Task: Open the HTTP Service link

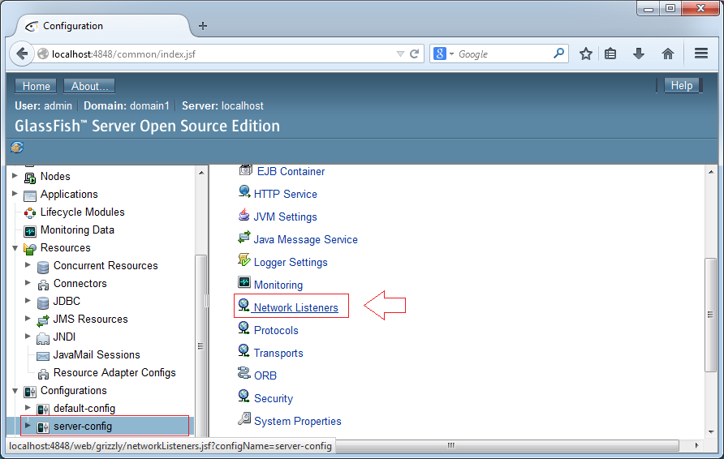Action: pos(286,194)
